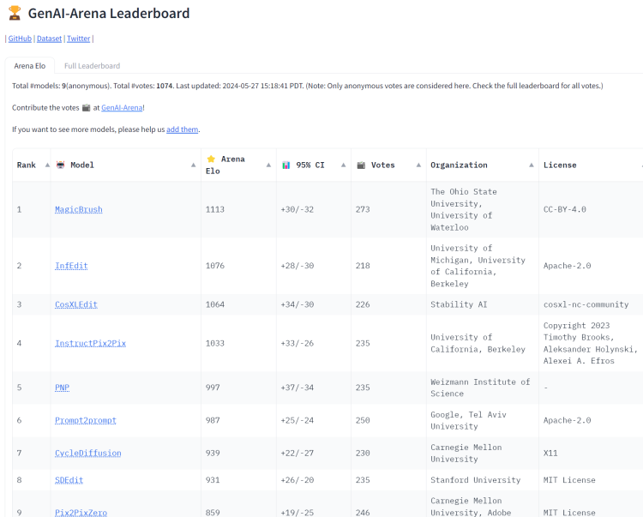Viewport: 643px width, 517px height.
Task: Open the Twitter link
Action: [78, 39]
